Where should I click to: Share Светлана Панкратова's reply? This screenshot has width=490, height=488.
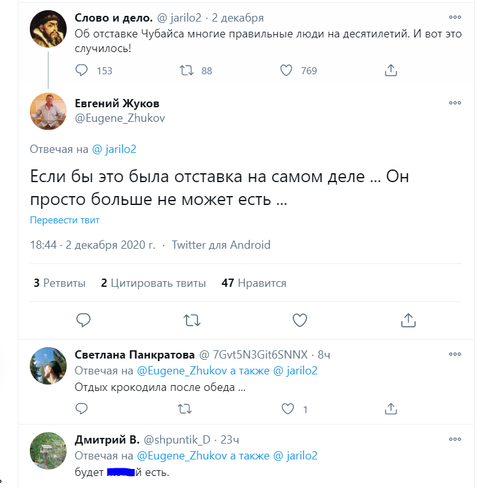[391, 409]
